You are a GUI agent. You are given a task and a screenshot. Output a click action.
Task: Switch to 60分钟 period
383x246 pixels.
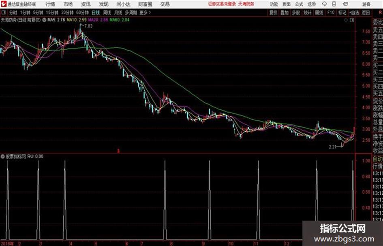[x=82, y=13]
